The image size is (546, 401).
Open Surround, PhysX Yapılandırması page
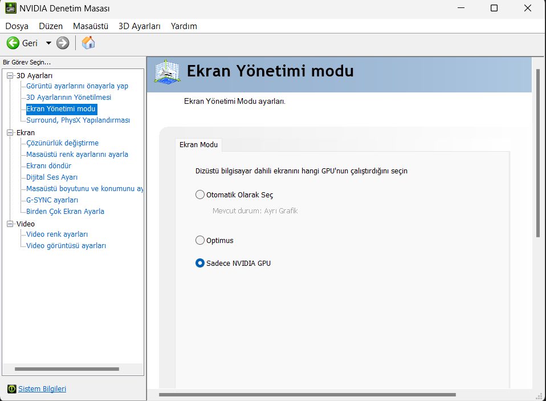pyautogui.click(x=78, y=120)
